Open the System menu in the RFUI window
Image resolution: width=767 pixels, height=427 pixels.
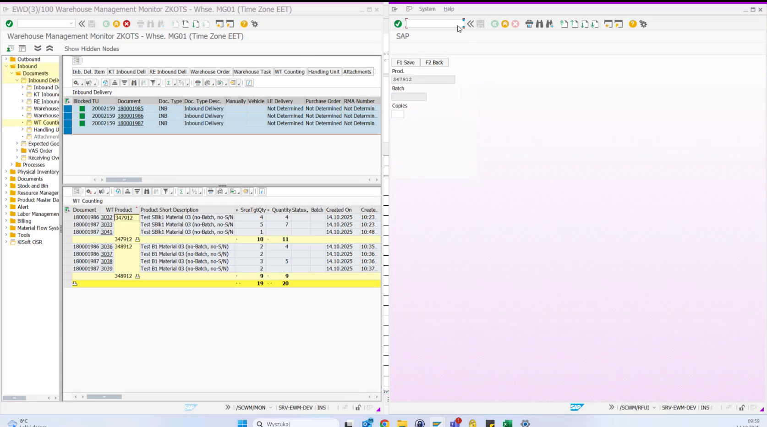(x=427, y=9)
